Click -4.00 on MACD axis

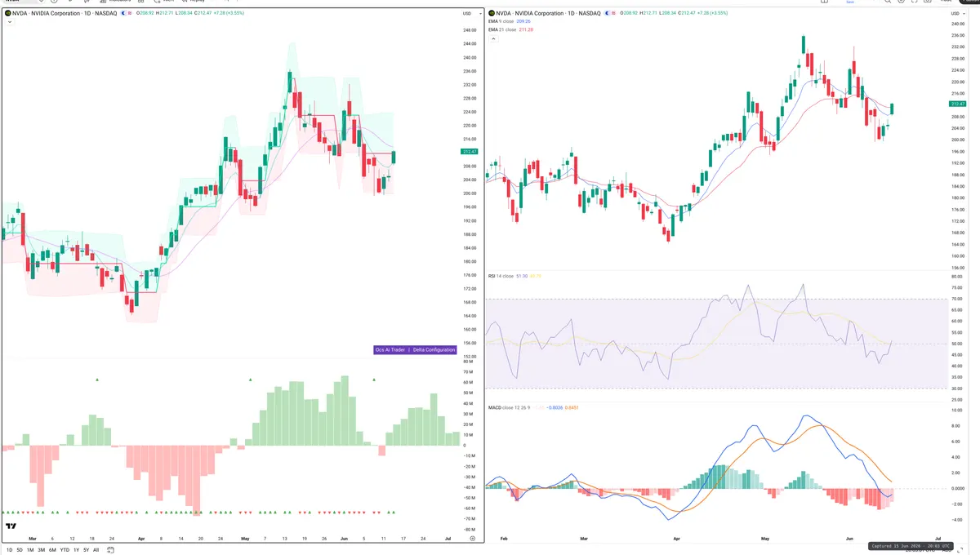tap(957, 519)
